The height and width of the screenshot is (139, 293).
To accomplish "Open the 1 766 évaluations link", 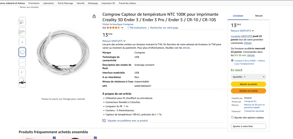I will coord(137,28).
